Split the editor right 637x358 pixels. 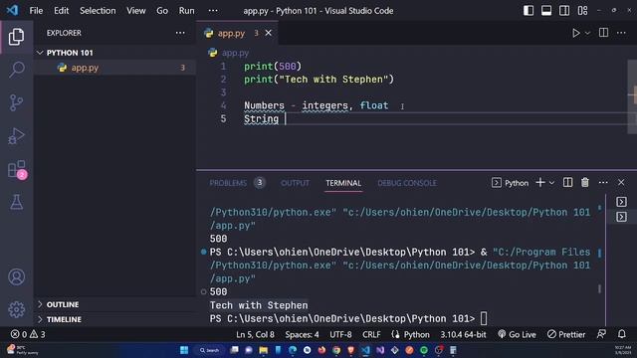point(604,33)
